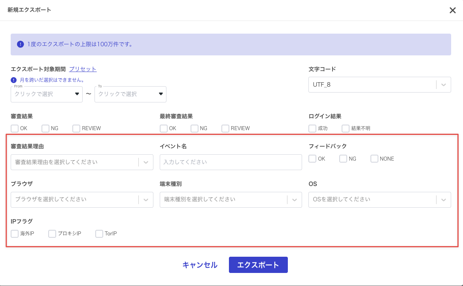Viewport: 463px width, 286px height.
Task: Expand the 文字コード UTF_8 dropdown
Action: click(444, 85)
